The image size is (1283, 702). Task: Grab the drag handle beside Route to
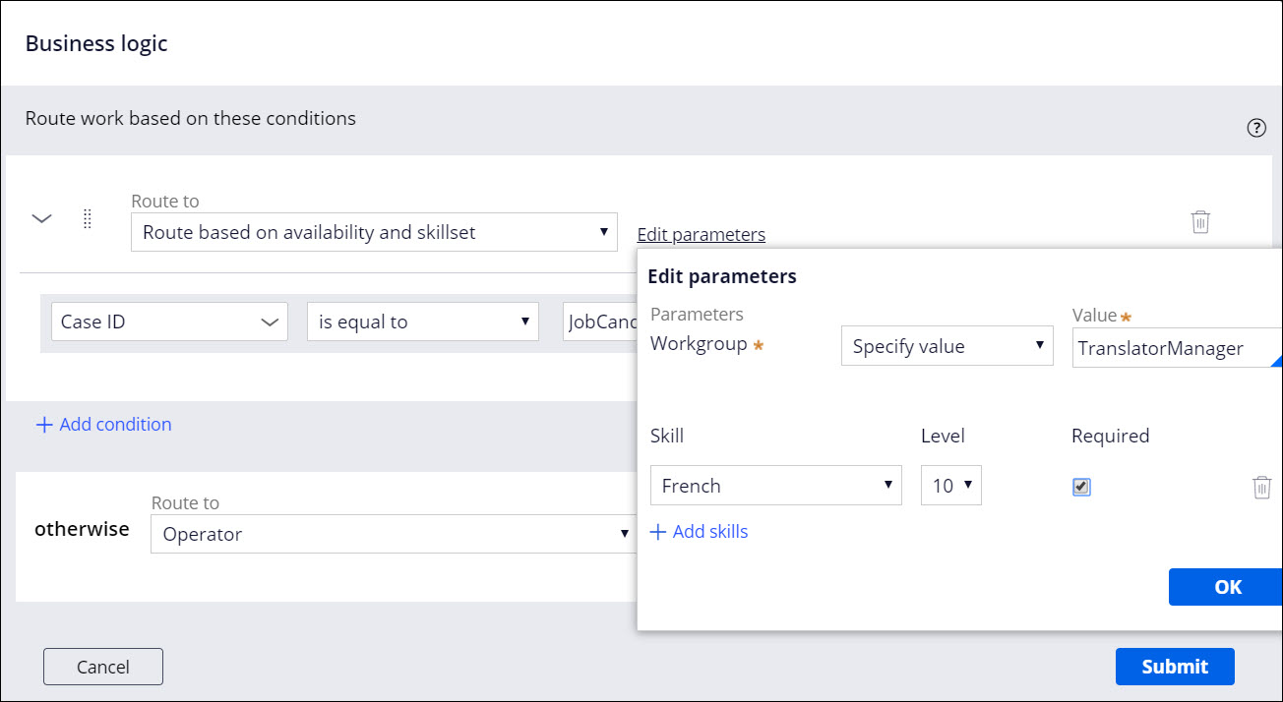87,219
